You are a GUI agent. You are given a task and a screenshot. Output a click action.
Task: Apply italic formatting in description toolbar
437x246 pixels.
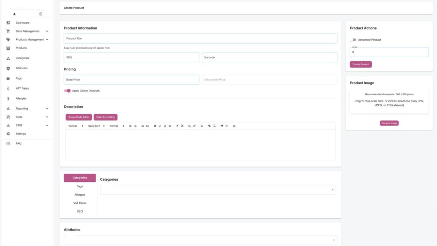pos(160,126)
